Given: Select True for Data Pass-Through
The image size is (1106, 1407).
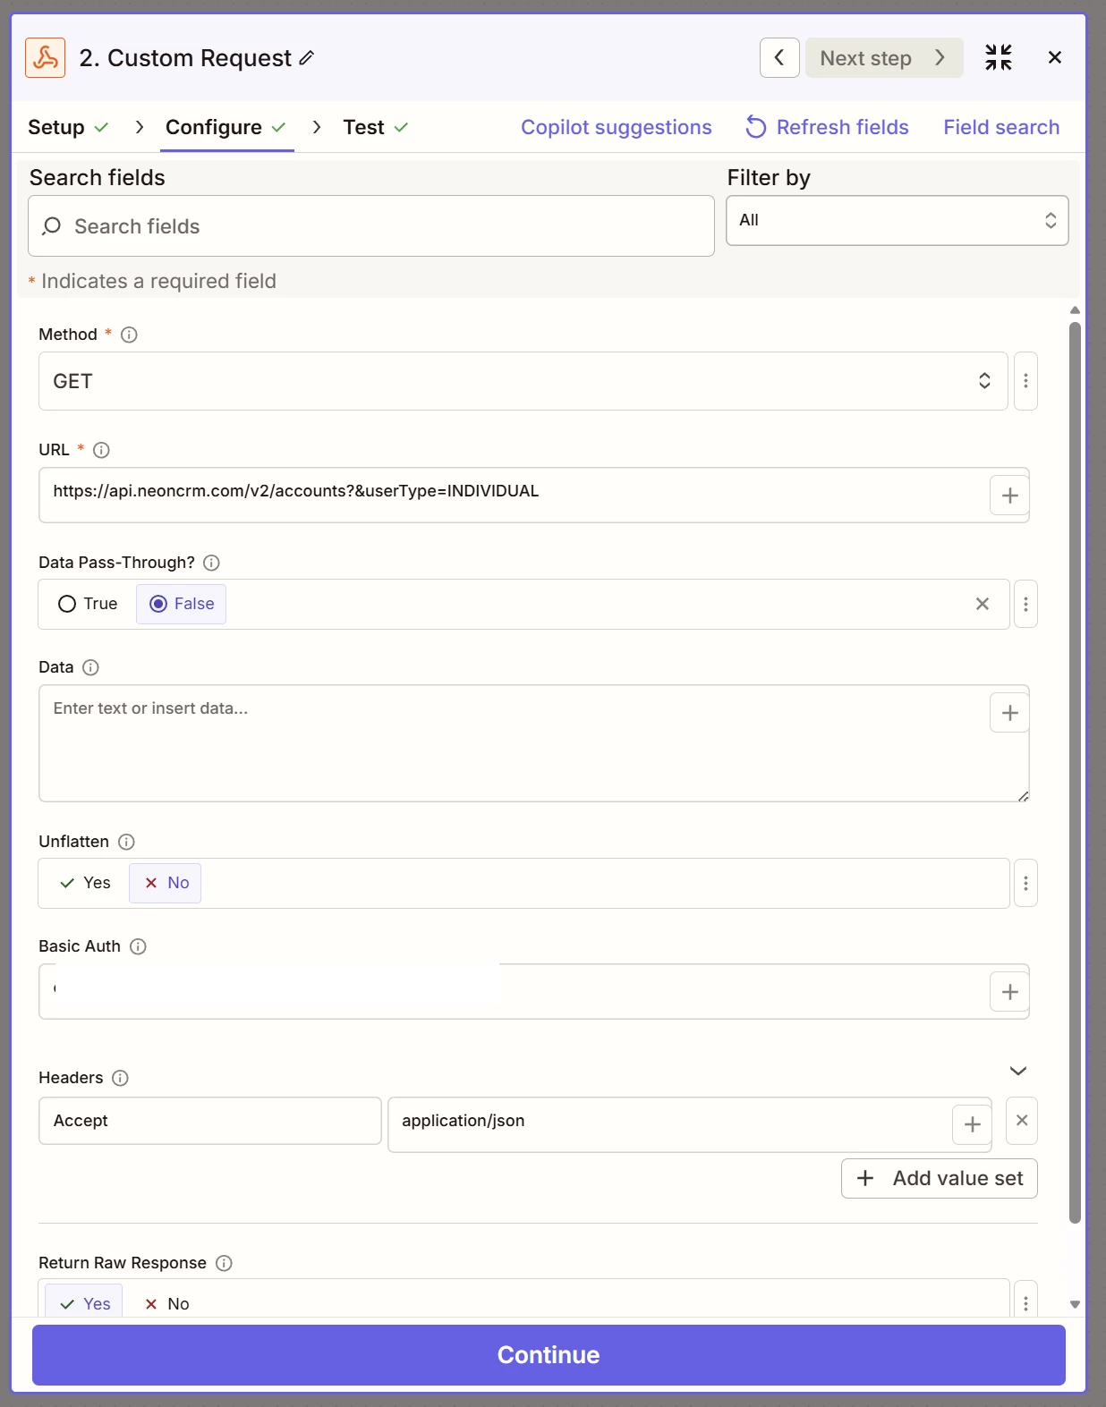Looking at the screenshot, I should coord(88,604).
